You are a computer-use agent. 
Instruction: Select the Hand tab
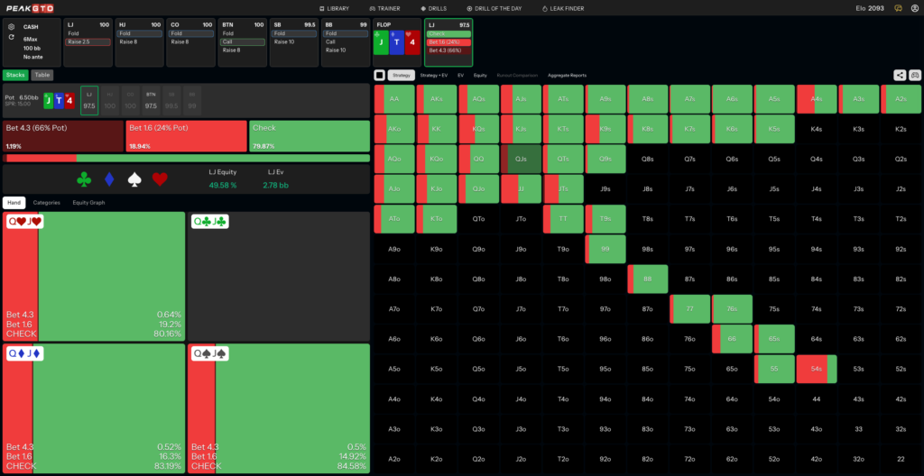tap(14, 202)
